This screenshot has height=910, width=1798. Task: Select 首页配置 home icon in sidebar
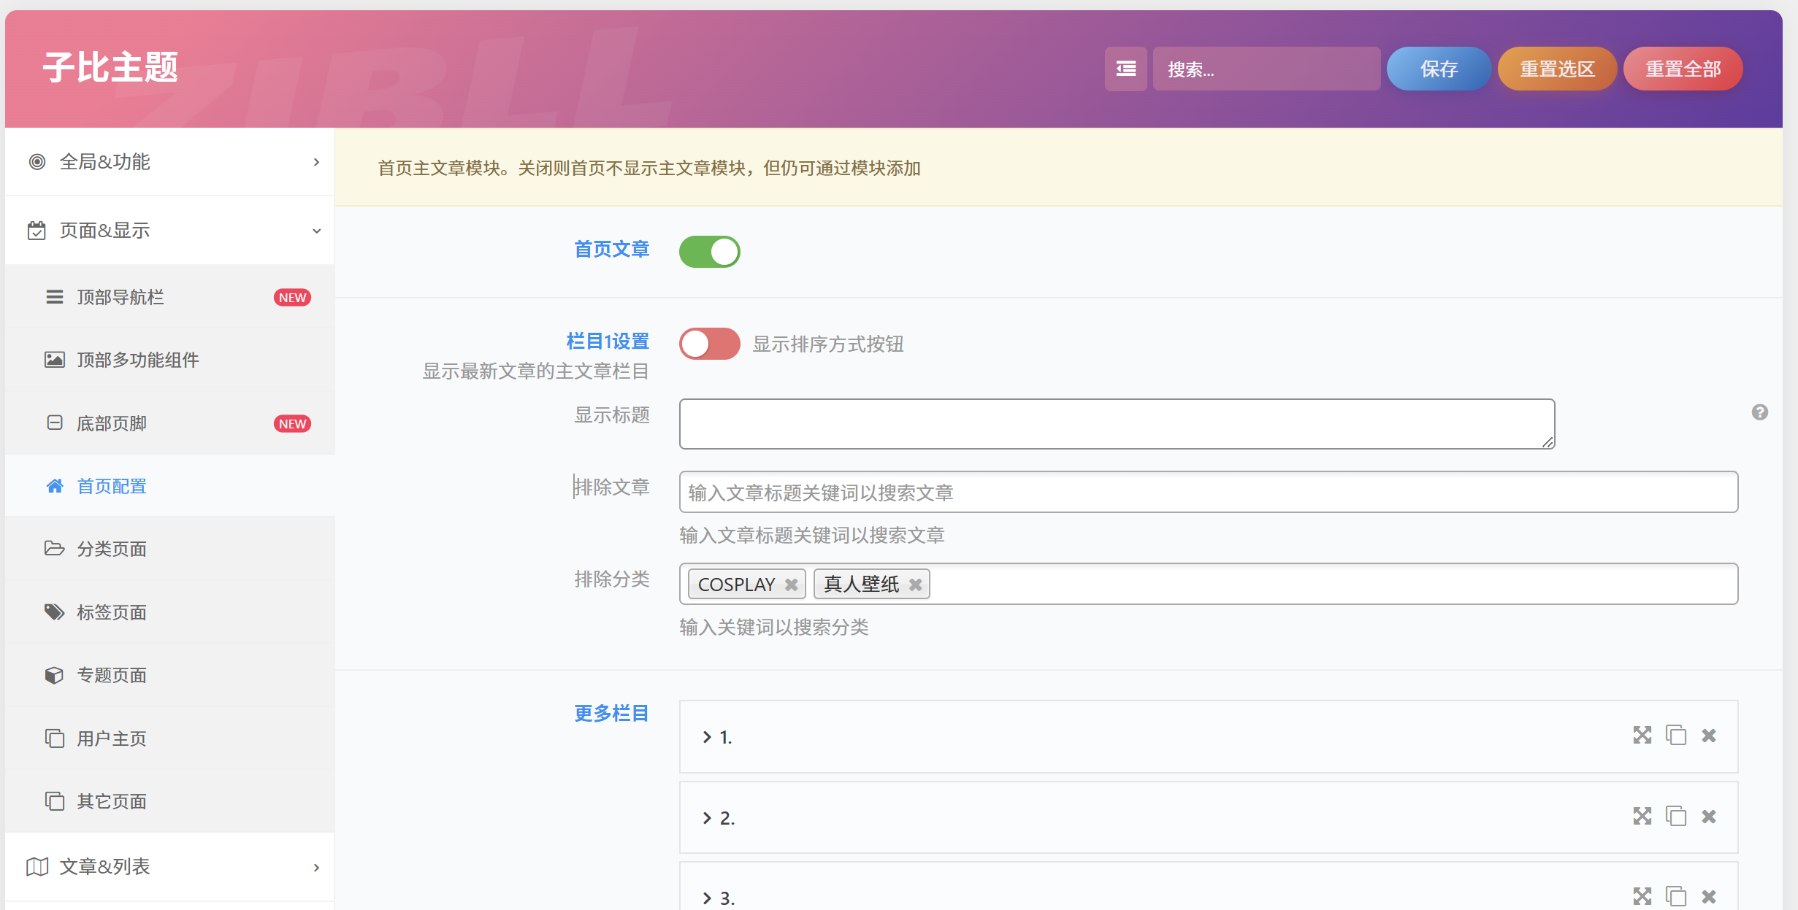(x=55, y=486)
